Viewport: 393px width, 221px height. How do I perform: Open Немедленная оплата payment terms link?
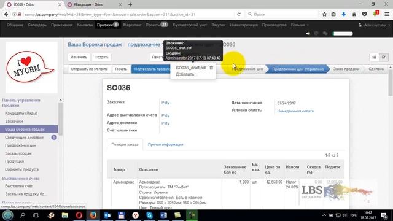(x=295, y=110)
